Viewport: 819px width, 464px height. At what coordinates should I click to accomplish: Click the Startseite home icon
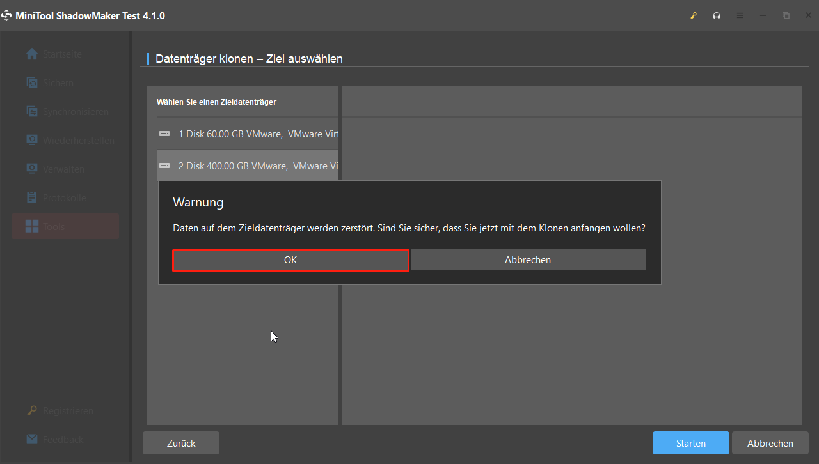pos(31,54)
